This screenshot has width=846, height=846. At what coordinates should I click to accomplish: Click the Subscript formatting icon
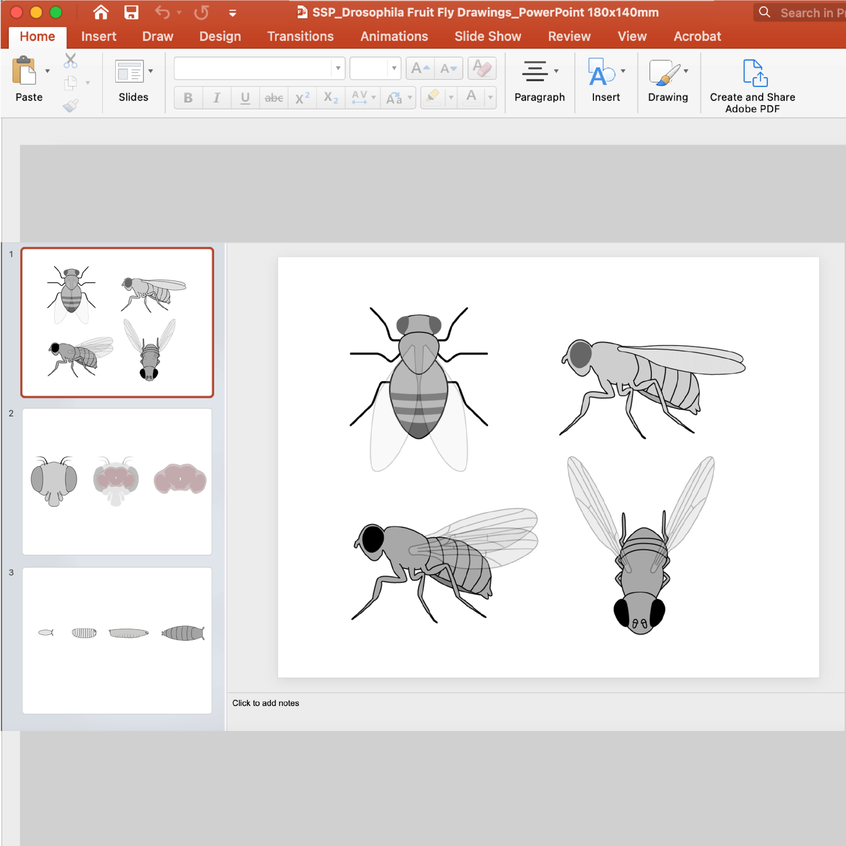click(x=330, y=97)
